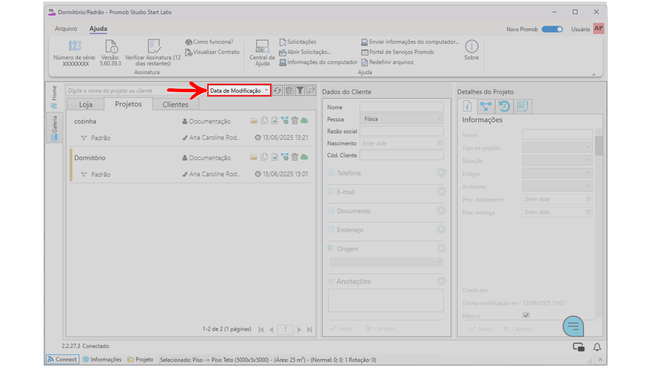666x374 pixels.
Task: Select the Ajuda ribbon tab
Action: (98, 29)
